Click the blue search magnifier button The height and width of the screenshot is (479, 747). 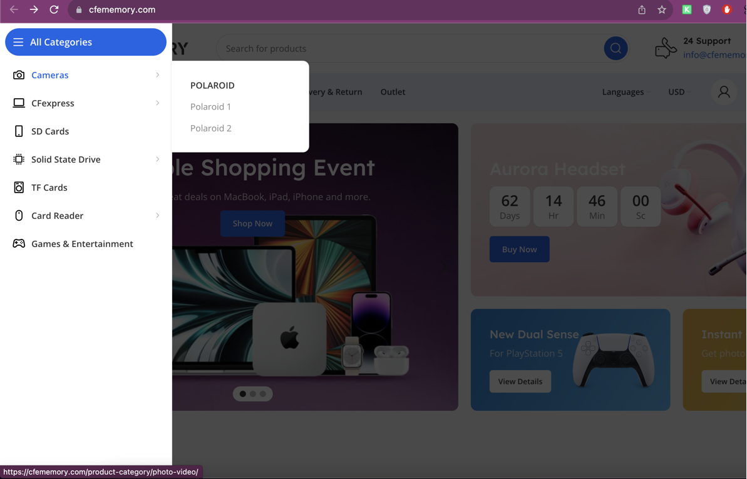click(x=616, y=48)
